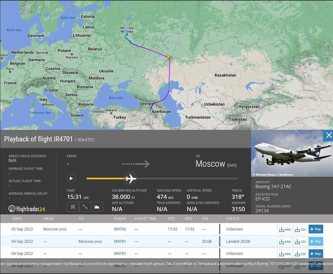
Task: Click the center-map-on-aircraft icon
Action: pos(73,207)
